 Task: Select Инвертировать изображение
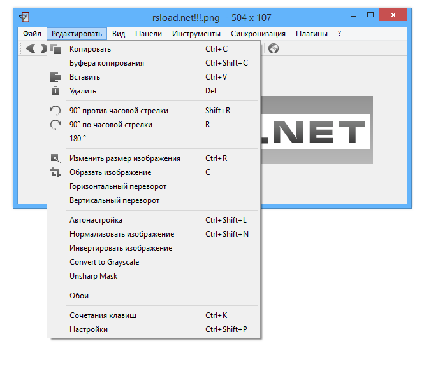154,248
